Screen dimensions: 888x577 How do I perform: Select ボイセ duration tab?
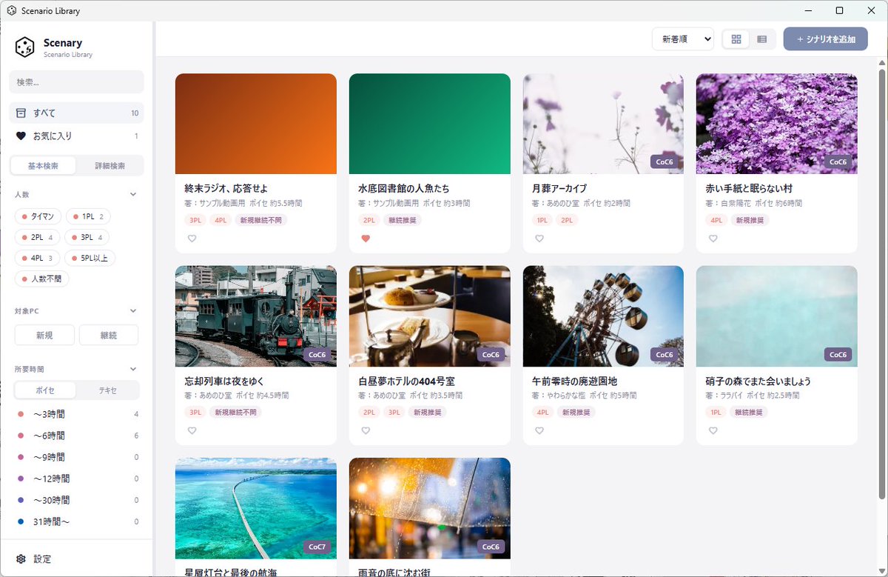tap(45, 390)
